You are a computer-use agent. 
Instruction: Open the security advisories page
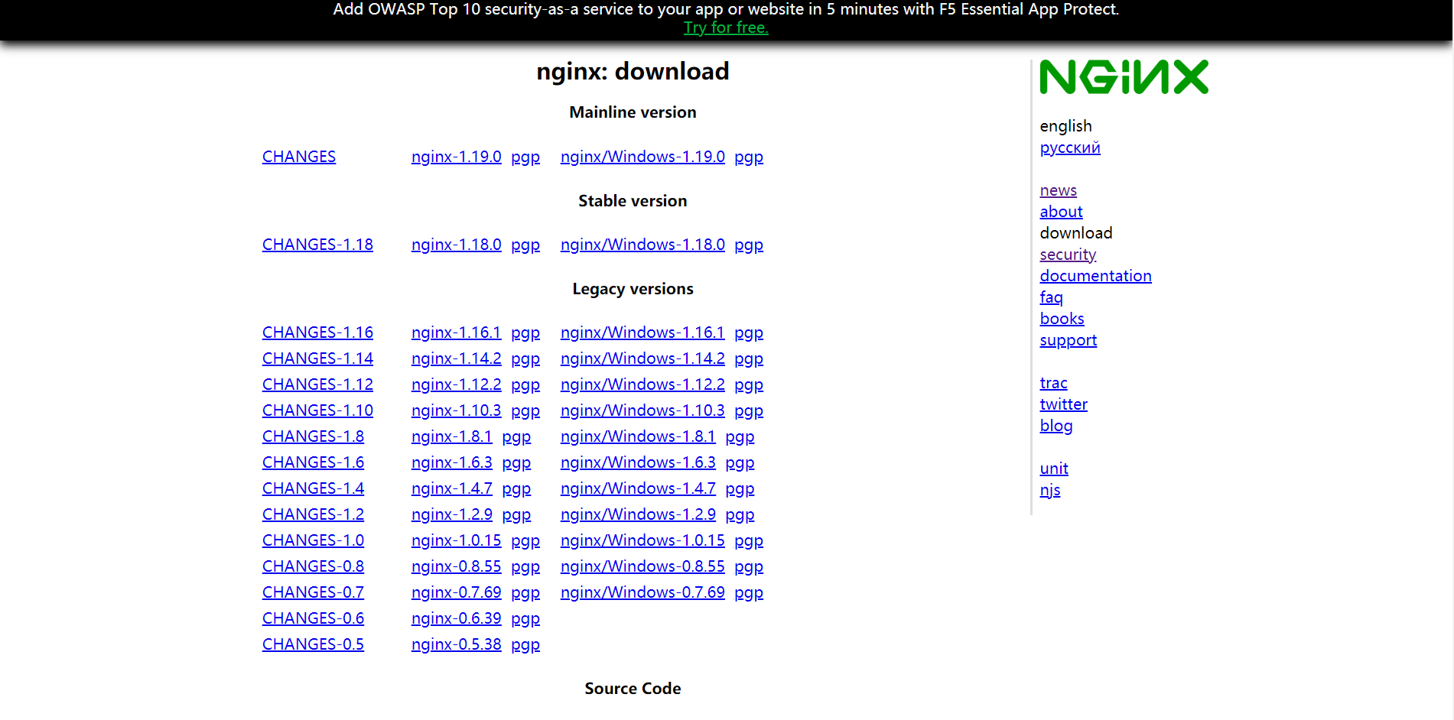pyautogui.click(x=1068, y=255)
